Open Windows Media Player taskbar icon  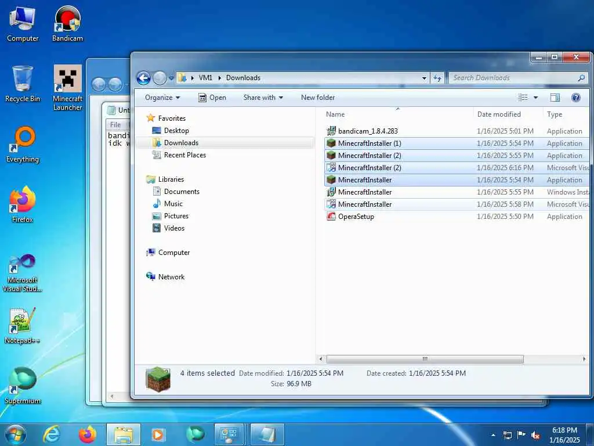[159, 434]
